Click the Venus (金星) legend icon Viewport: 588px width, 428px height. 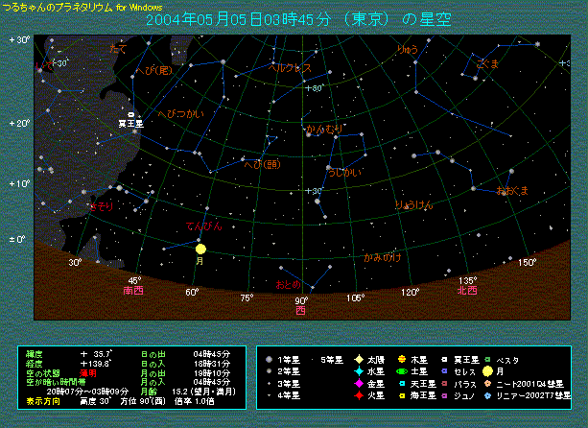pyautogui.click(x=358, y=383)
